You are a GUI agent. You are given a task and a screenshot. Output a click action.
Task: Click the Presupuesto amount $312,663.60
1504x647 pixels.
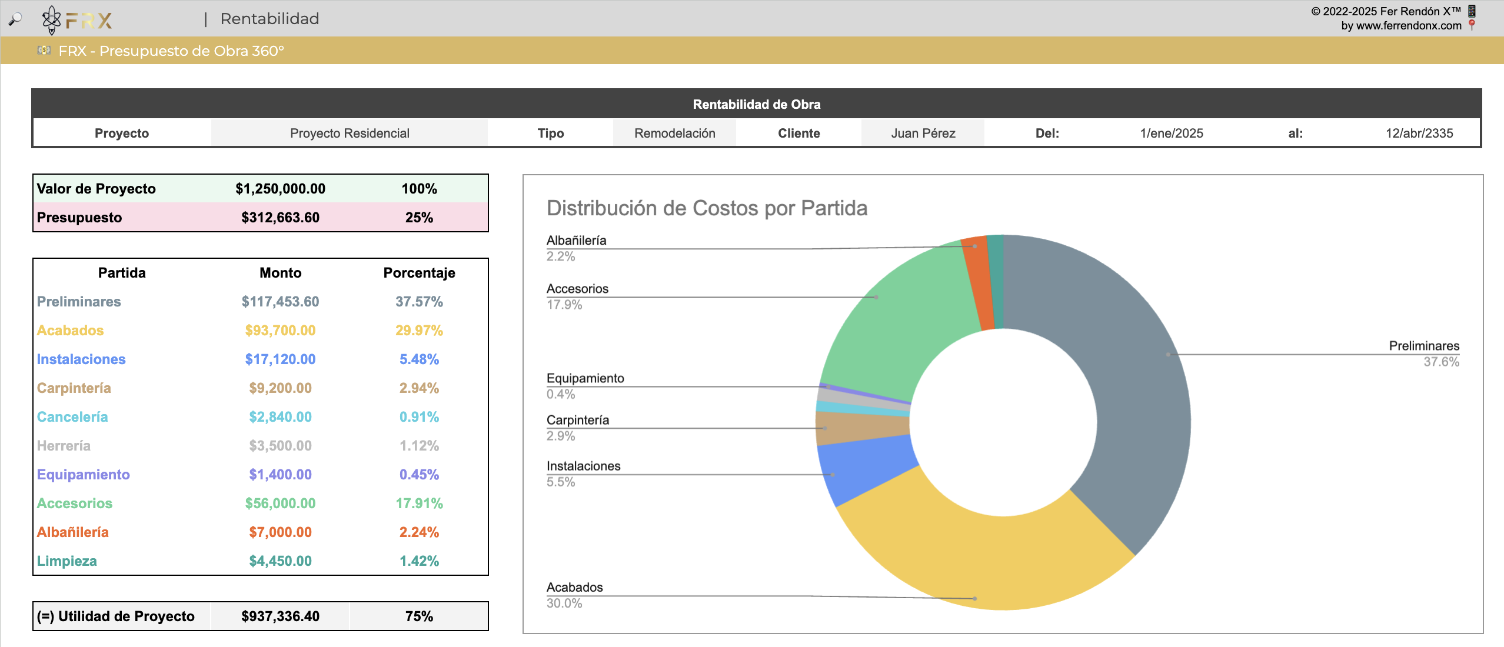point(280,218)
